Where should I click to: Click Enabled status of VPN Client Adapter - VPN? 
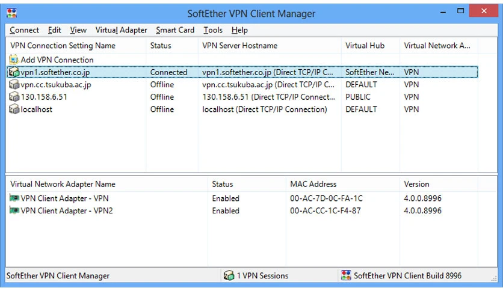(x=226, y=198)
